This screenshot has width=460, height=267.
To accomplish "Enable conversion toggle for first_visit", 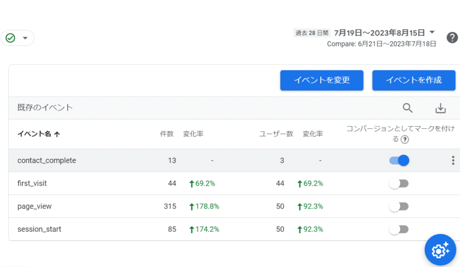I will [399, 184].
